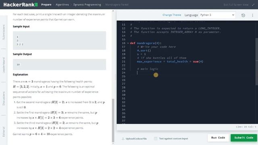The height and width of the screenshot is (145, 258).
Task: Open the Dynamic Programming breadcrumb
Action: [87, 4]
